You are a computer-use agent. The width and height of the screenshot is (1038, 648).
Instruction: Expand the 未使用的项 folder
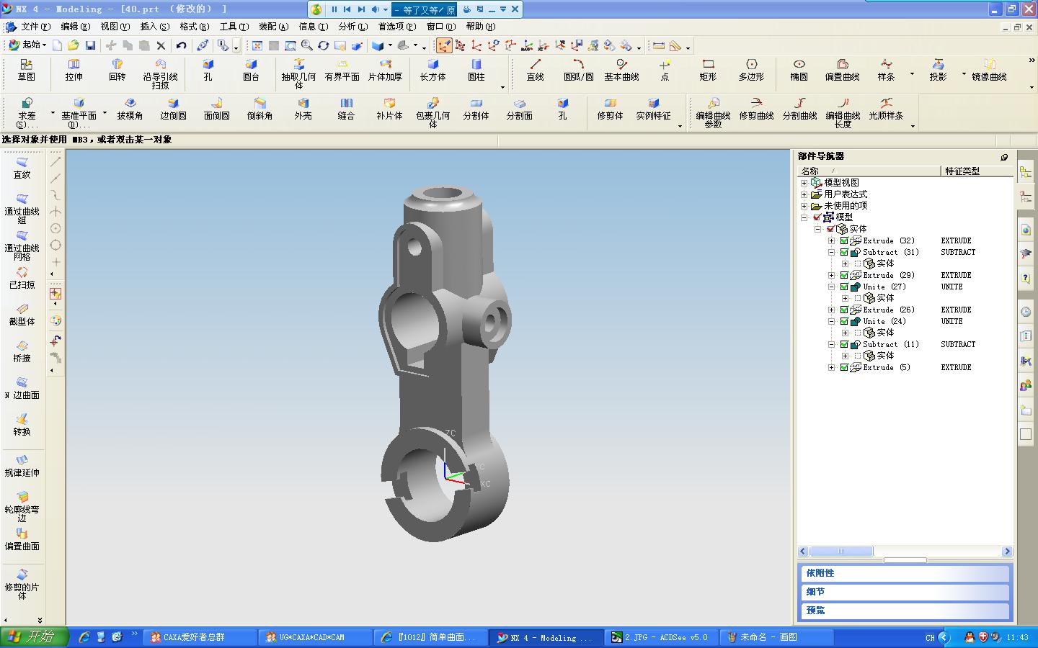coord(804,206)
